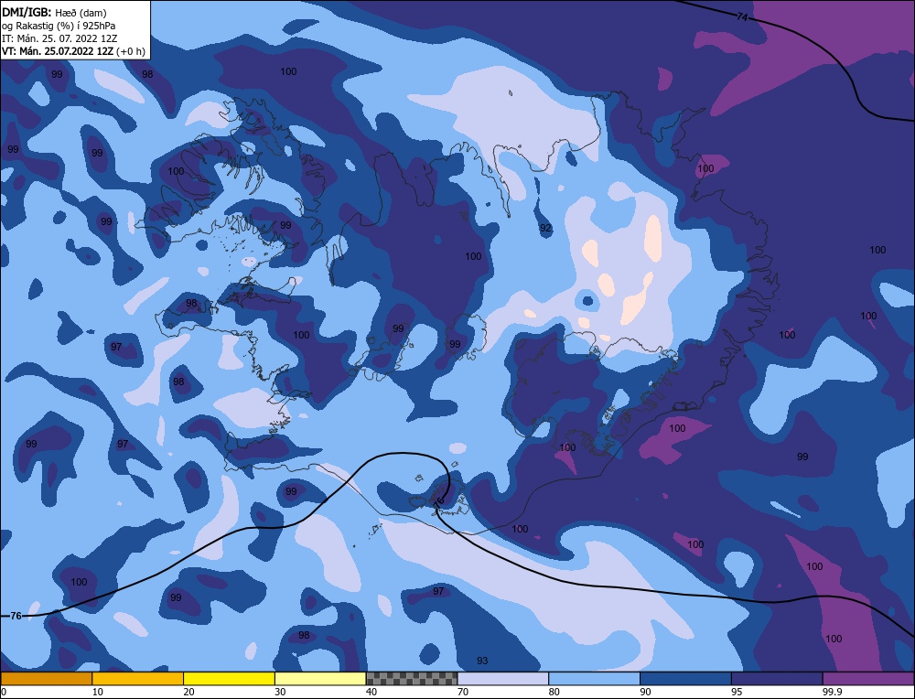Click the '99.9' legend scale label
The image size is (915, 699).
(831, 692)
